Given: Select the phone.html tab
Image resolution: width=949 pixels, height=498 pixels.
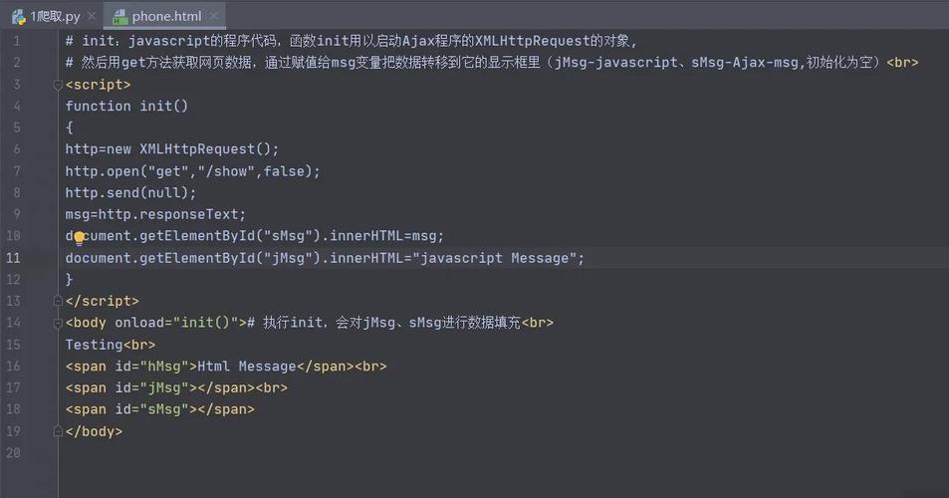Looking at the screenshot, I should click(166, 16).
